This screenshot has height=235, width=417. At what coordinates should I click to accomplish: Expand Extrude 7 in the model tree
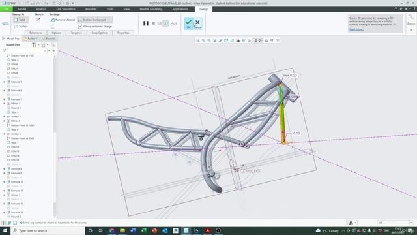point(5,99)
